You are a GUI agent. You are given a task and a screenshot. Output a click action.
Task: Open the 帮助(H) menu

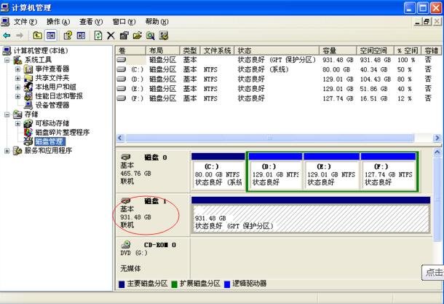[x=156, y=22]
